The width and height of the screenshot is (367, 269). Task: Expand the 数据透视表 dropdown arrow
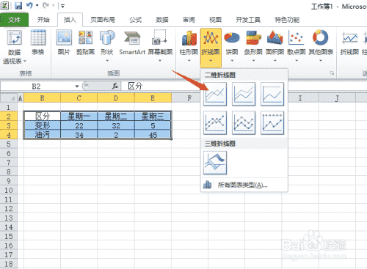tap(25, 61)
